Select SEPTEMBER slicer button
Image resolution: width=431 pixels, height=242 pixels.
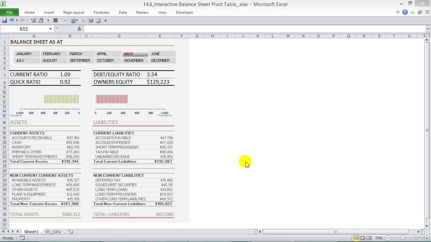pyautogui.click(x=81, y=61)
